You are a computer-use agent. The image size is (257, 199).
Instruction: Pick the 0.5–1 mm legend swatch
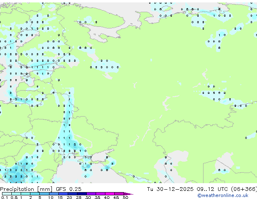pos(16,194)
